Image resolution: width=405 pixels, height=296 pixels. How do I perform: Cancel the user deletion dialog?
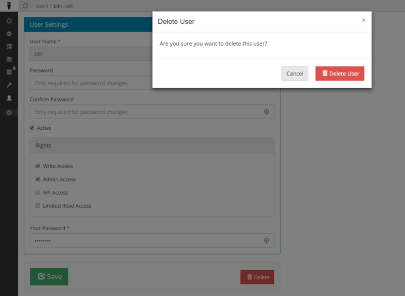(295, 73)
